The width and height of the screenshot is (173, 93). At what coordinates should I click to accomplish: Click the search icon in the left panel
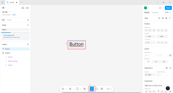point(28,20)
